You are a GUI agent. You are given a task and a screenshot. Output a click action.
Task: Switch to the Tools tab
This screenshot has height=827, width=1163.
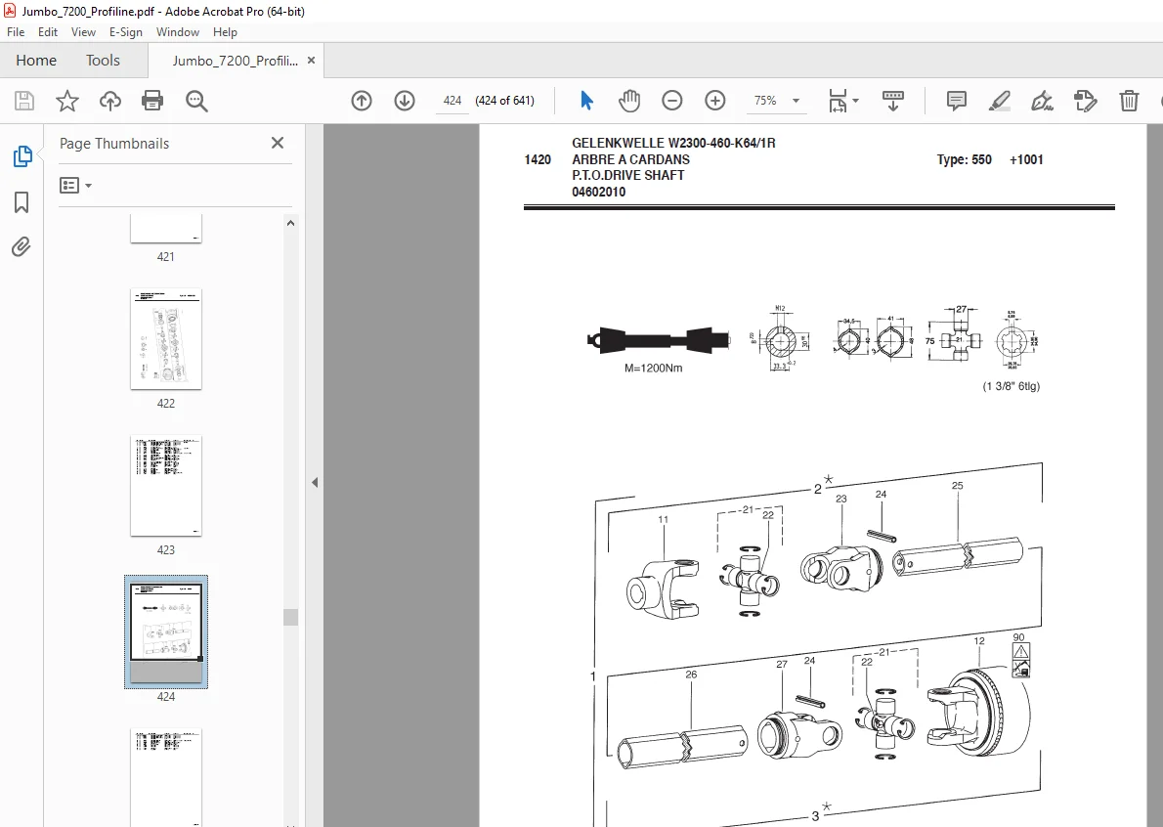click(x=103, y=60)
